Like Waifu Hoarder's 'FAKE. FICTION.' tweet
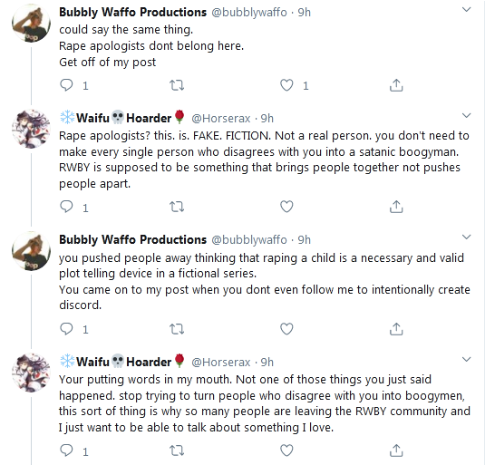485x465 pixels. [x=286, y=207]
